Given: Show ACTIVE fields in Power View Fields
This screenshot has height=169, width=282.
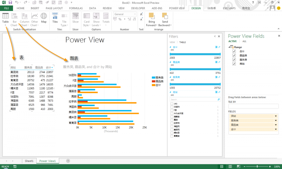Looking at the screenshot, I should (x=233, y=41).
